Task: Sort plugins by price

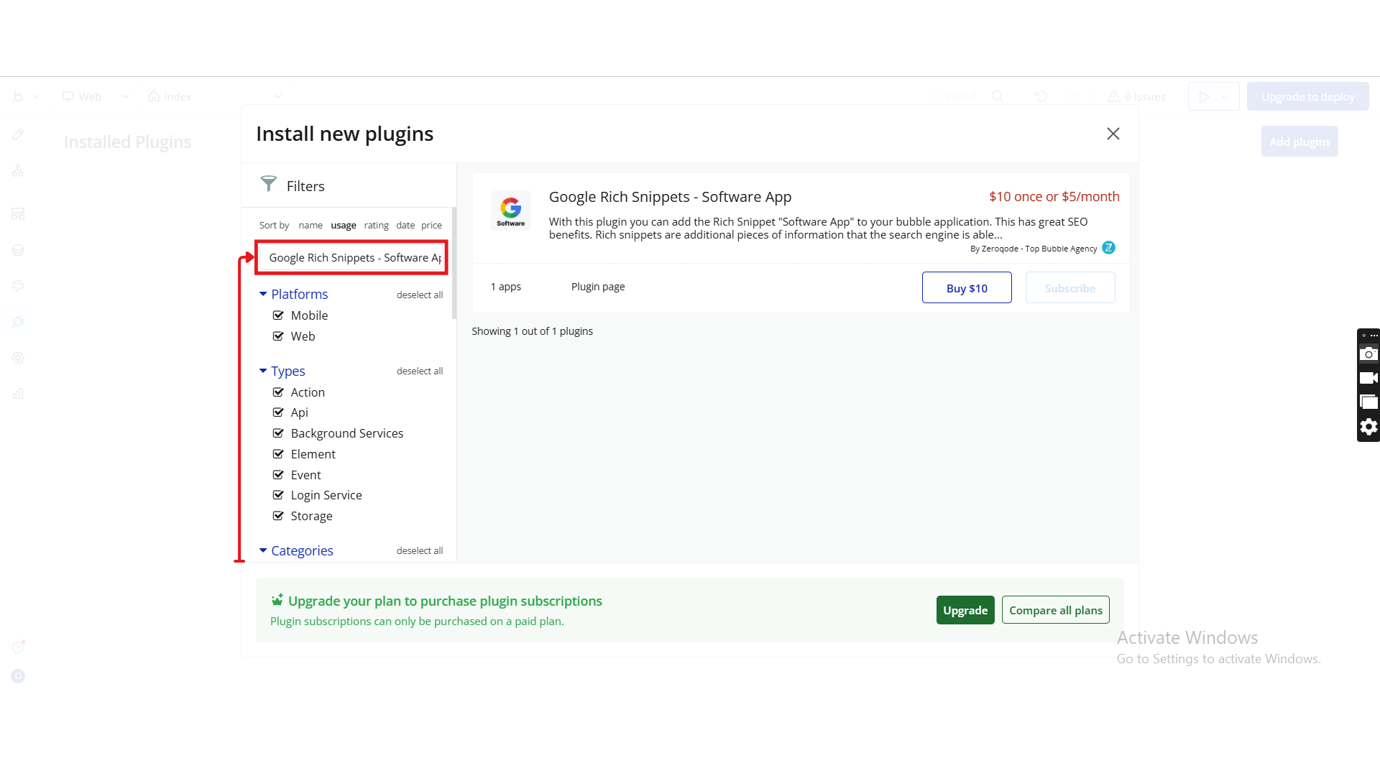Action: click(431, 225)
